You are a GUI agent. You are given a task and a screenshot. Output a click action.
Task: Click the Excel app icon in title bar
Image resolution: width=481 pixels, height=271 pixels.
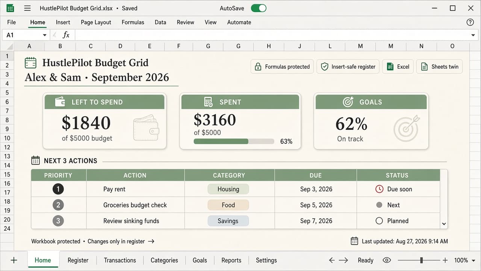tap(10, 8)
